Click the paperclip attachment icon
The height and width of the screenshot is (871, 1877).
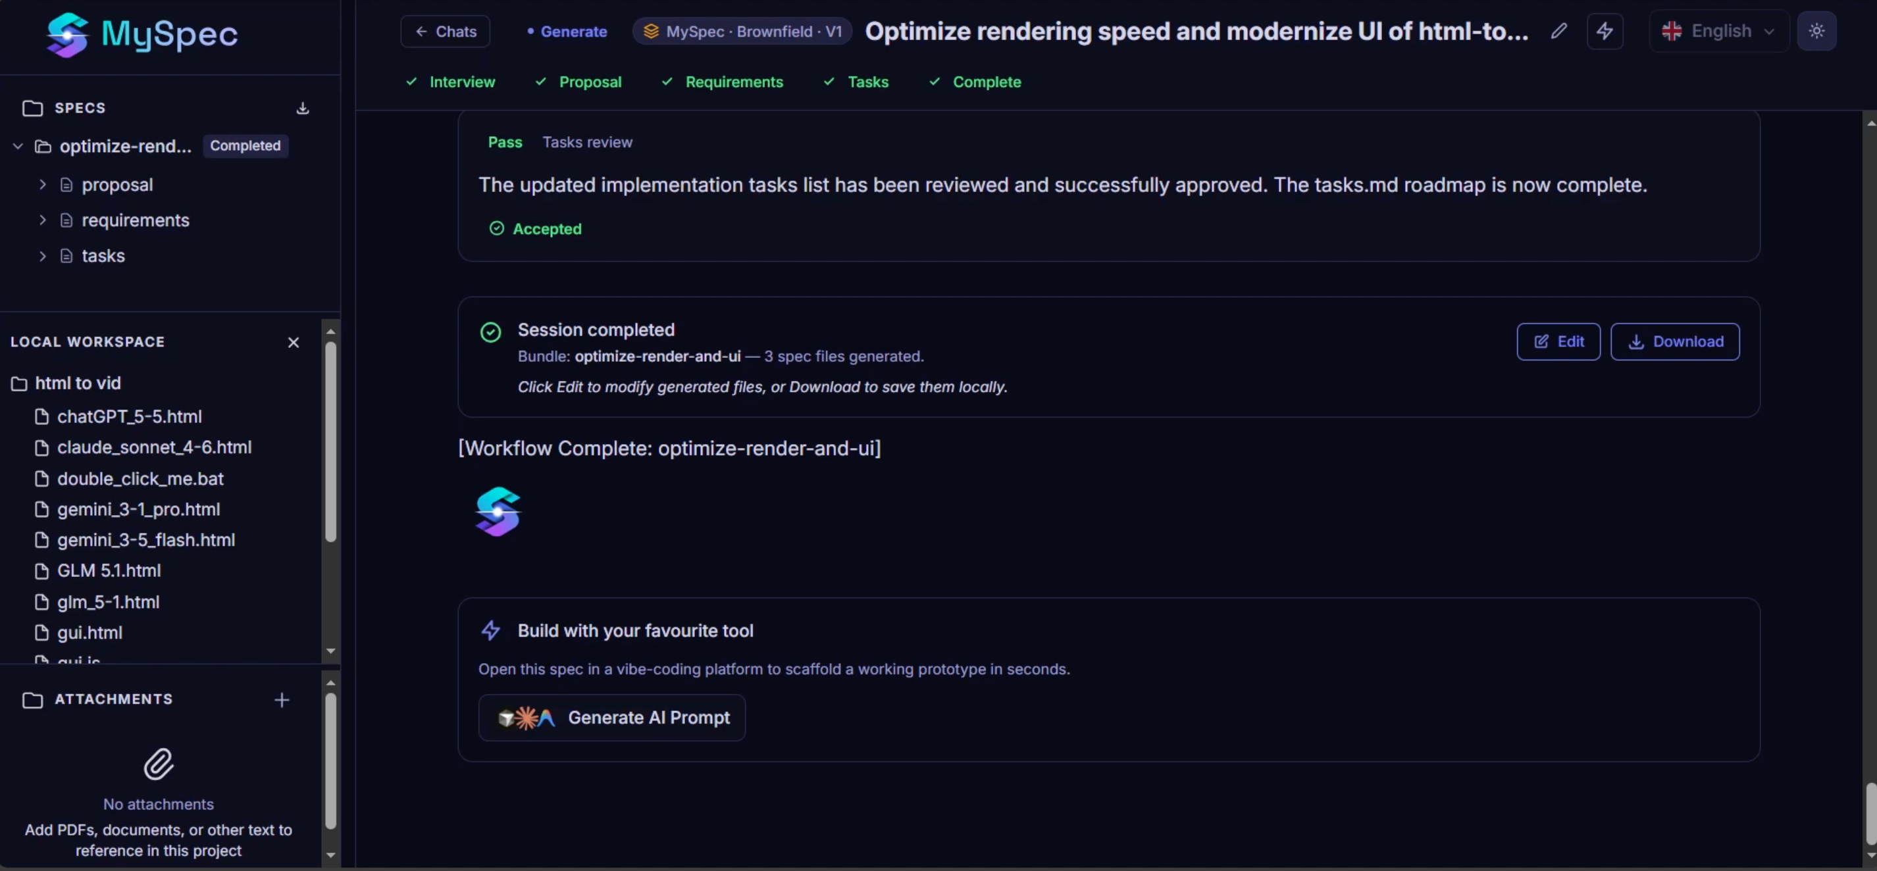coord(158,764)
